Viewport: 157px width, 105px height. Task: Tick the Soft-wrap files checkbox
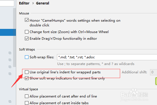coord(27,57)
